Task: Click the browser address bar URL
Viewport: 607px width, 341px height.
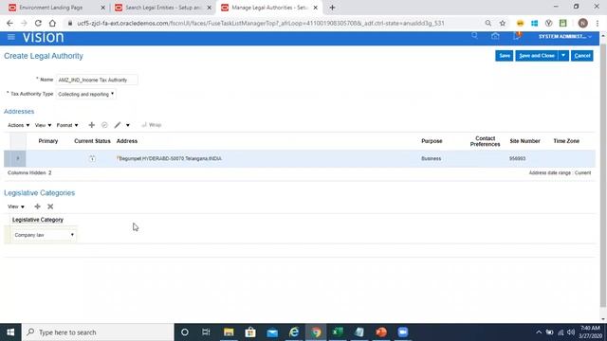Action: click(261, 23)
